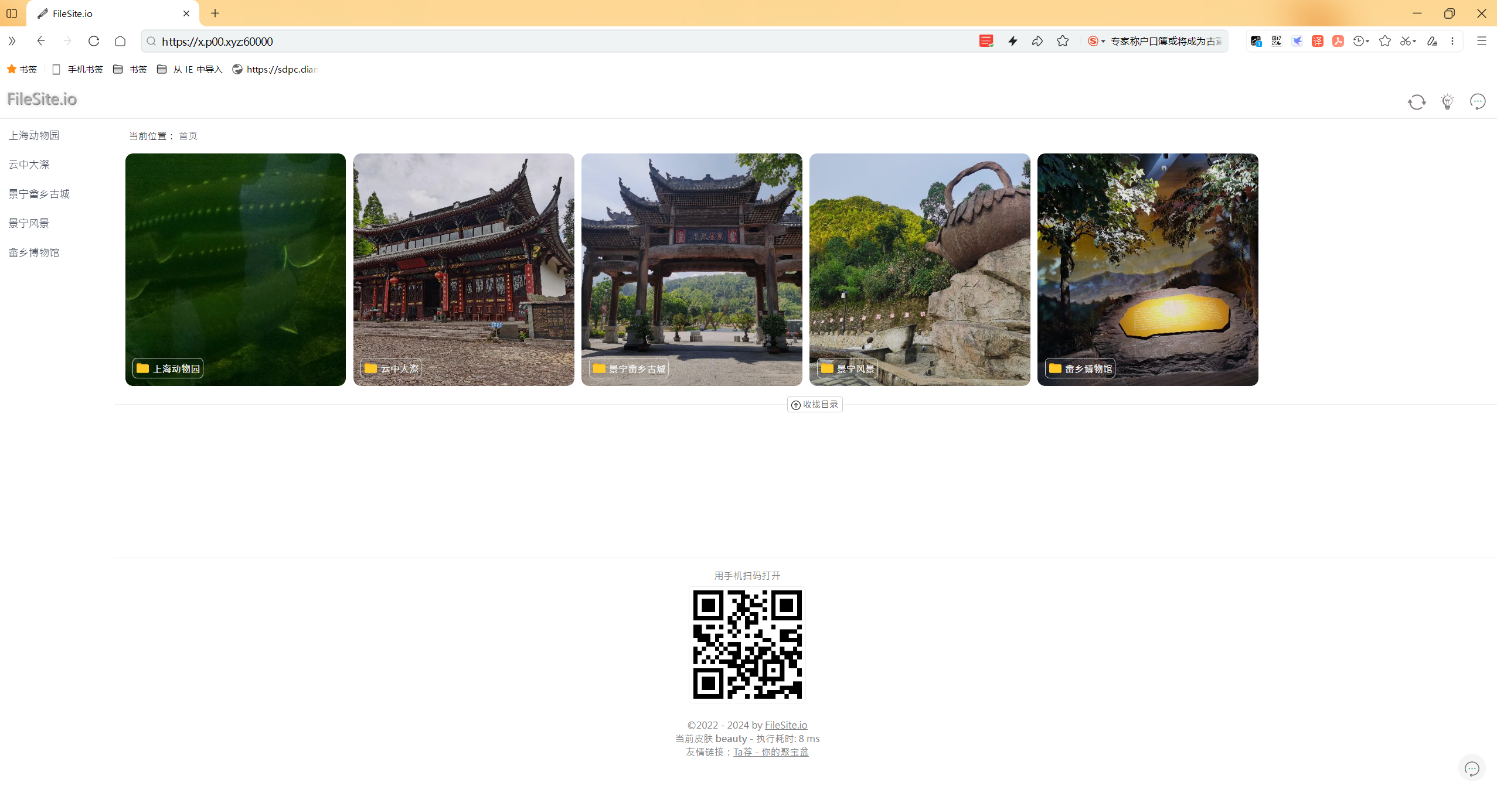This screenshot has height=810, width=1497.
Task: Open a new tab with plus button
Action: [215, 13]
